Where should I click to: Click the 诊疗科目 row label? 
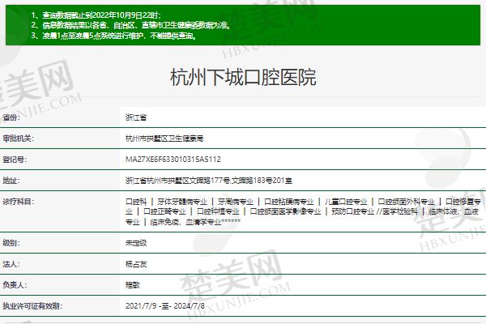pos(19,201)
